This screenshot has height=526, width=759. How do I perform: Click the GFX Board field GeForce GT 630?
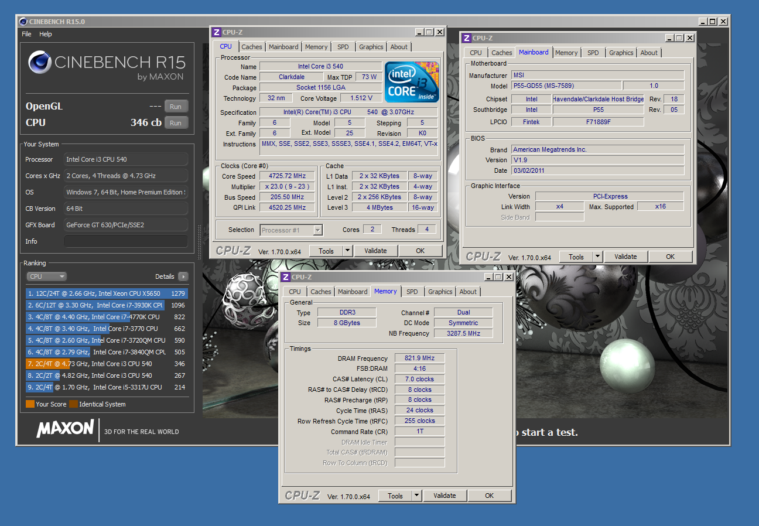(126, 225)
